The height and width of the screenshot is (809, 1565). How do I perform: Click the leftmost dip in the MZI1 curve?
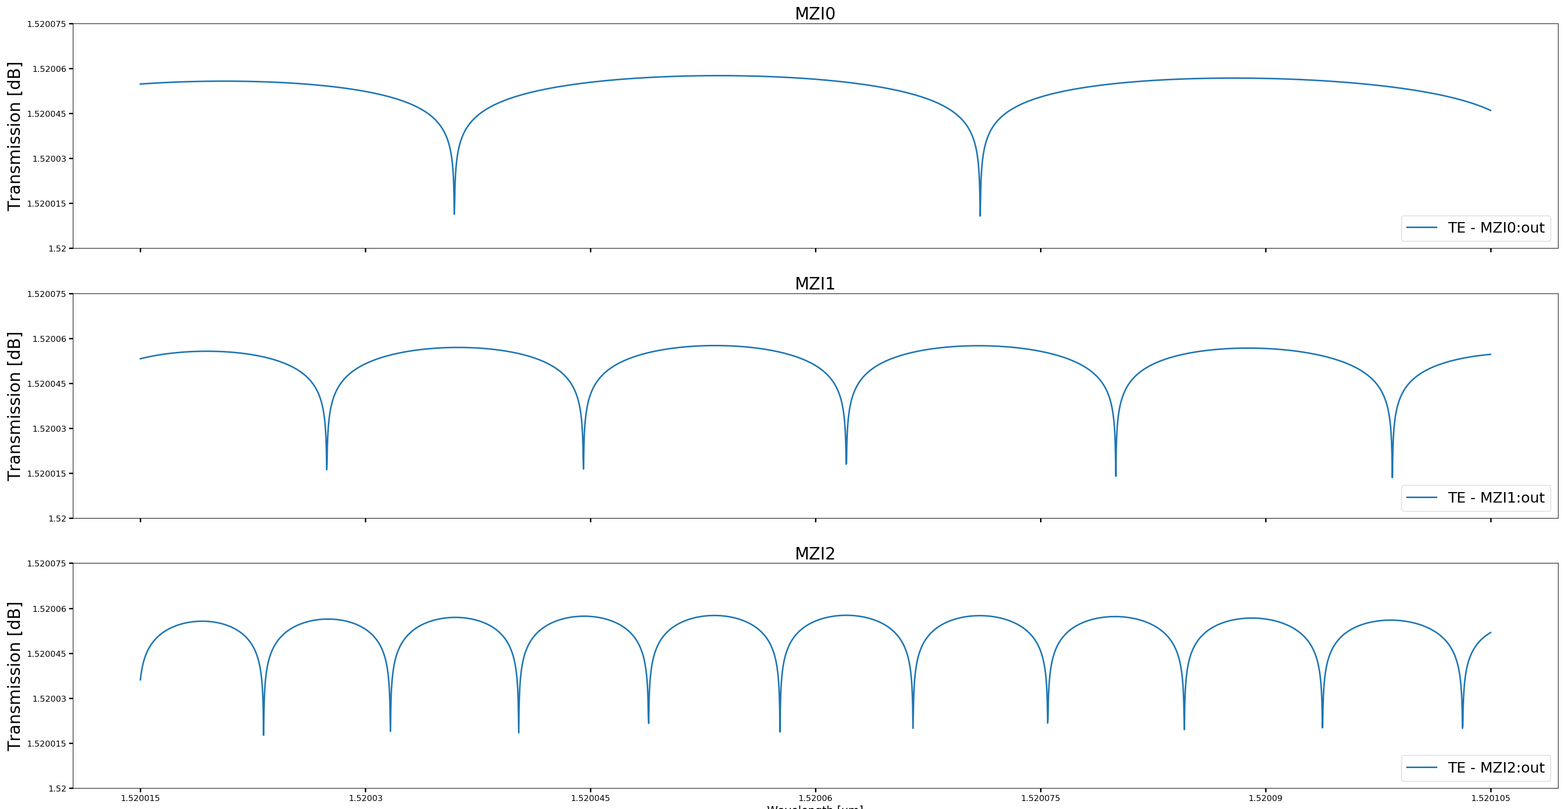point(327,465)
